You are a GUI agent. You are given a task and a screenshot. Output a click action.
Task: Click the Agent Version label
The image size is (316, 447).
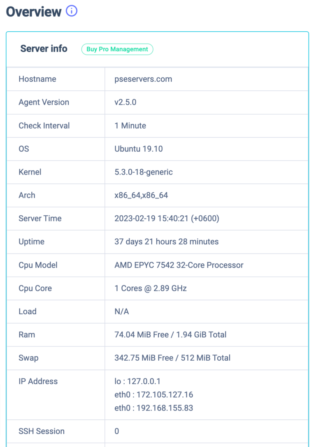pos(44,102)
